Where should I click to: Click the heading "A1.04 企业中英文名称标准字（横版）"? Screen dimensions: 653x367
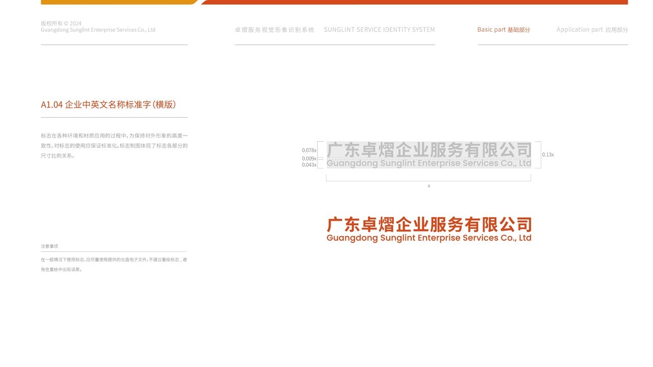tap(108, 104)
